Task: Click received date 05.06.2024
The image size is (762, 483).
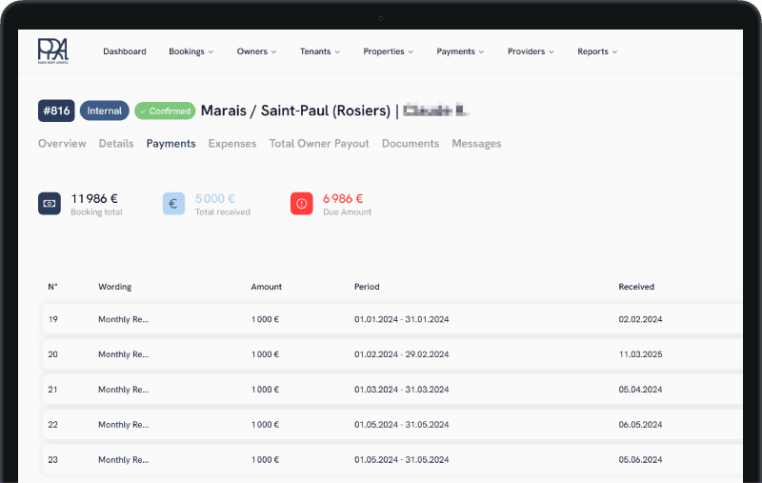Action: click(640, 459)
